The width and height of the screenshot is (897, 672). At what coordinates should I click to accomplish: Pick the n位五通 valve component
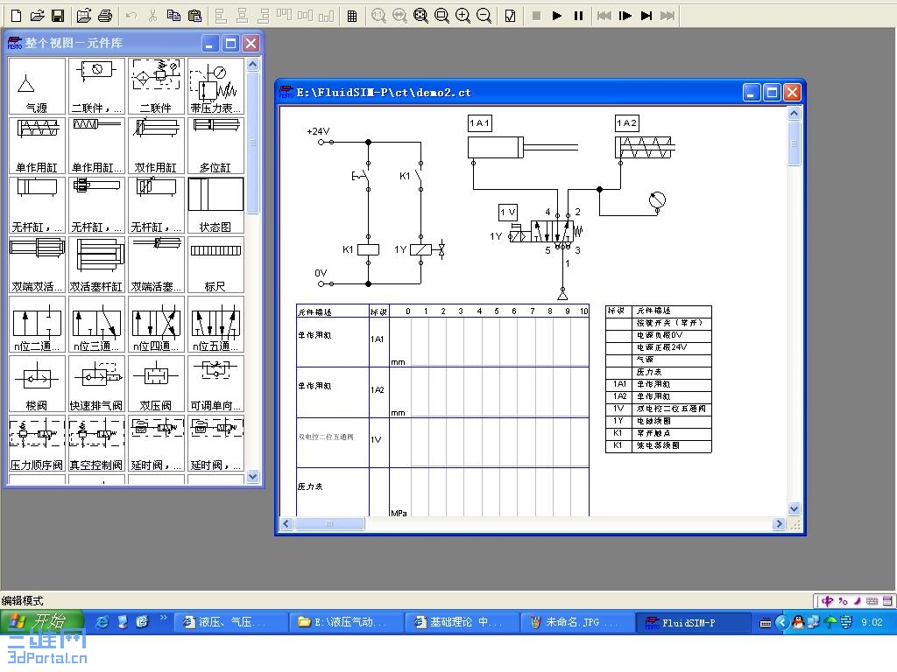point(215,324)
